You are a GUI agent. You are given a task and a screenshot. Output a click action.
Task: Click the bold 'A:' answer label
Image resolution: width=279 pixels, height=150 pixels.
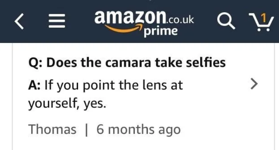pos(34,85)
